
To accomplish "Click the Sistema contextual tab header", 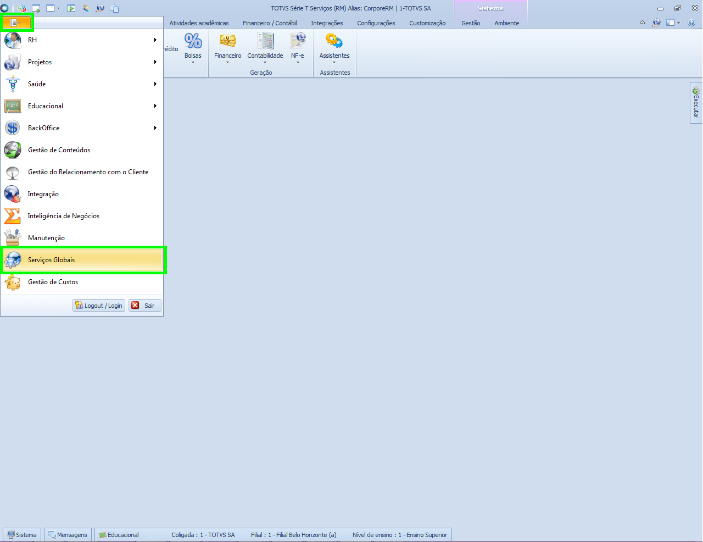I will (490, 8).
